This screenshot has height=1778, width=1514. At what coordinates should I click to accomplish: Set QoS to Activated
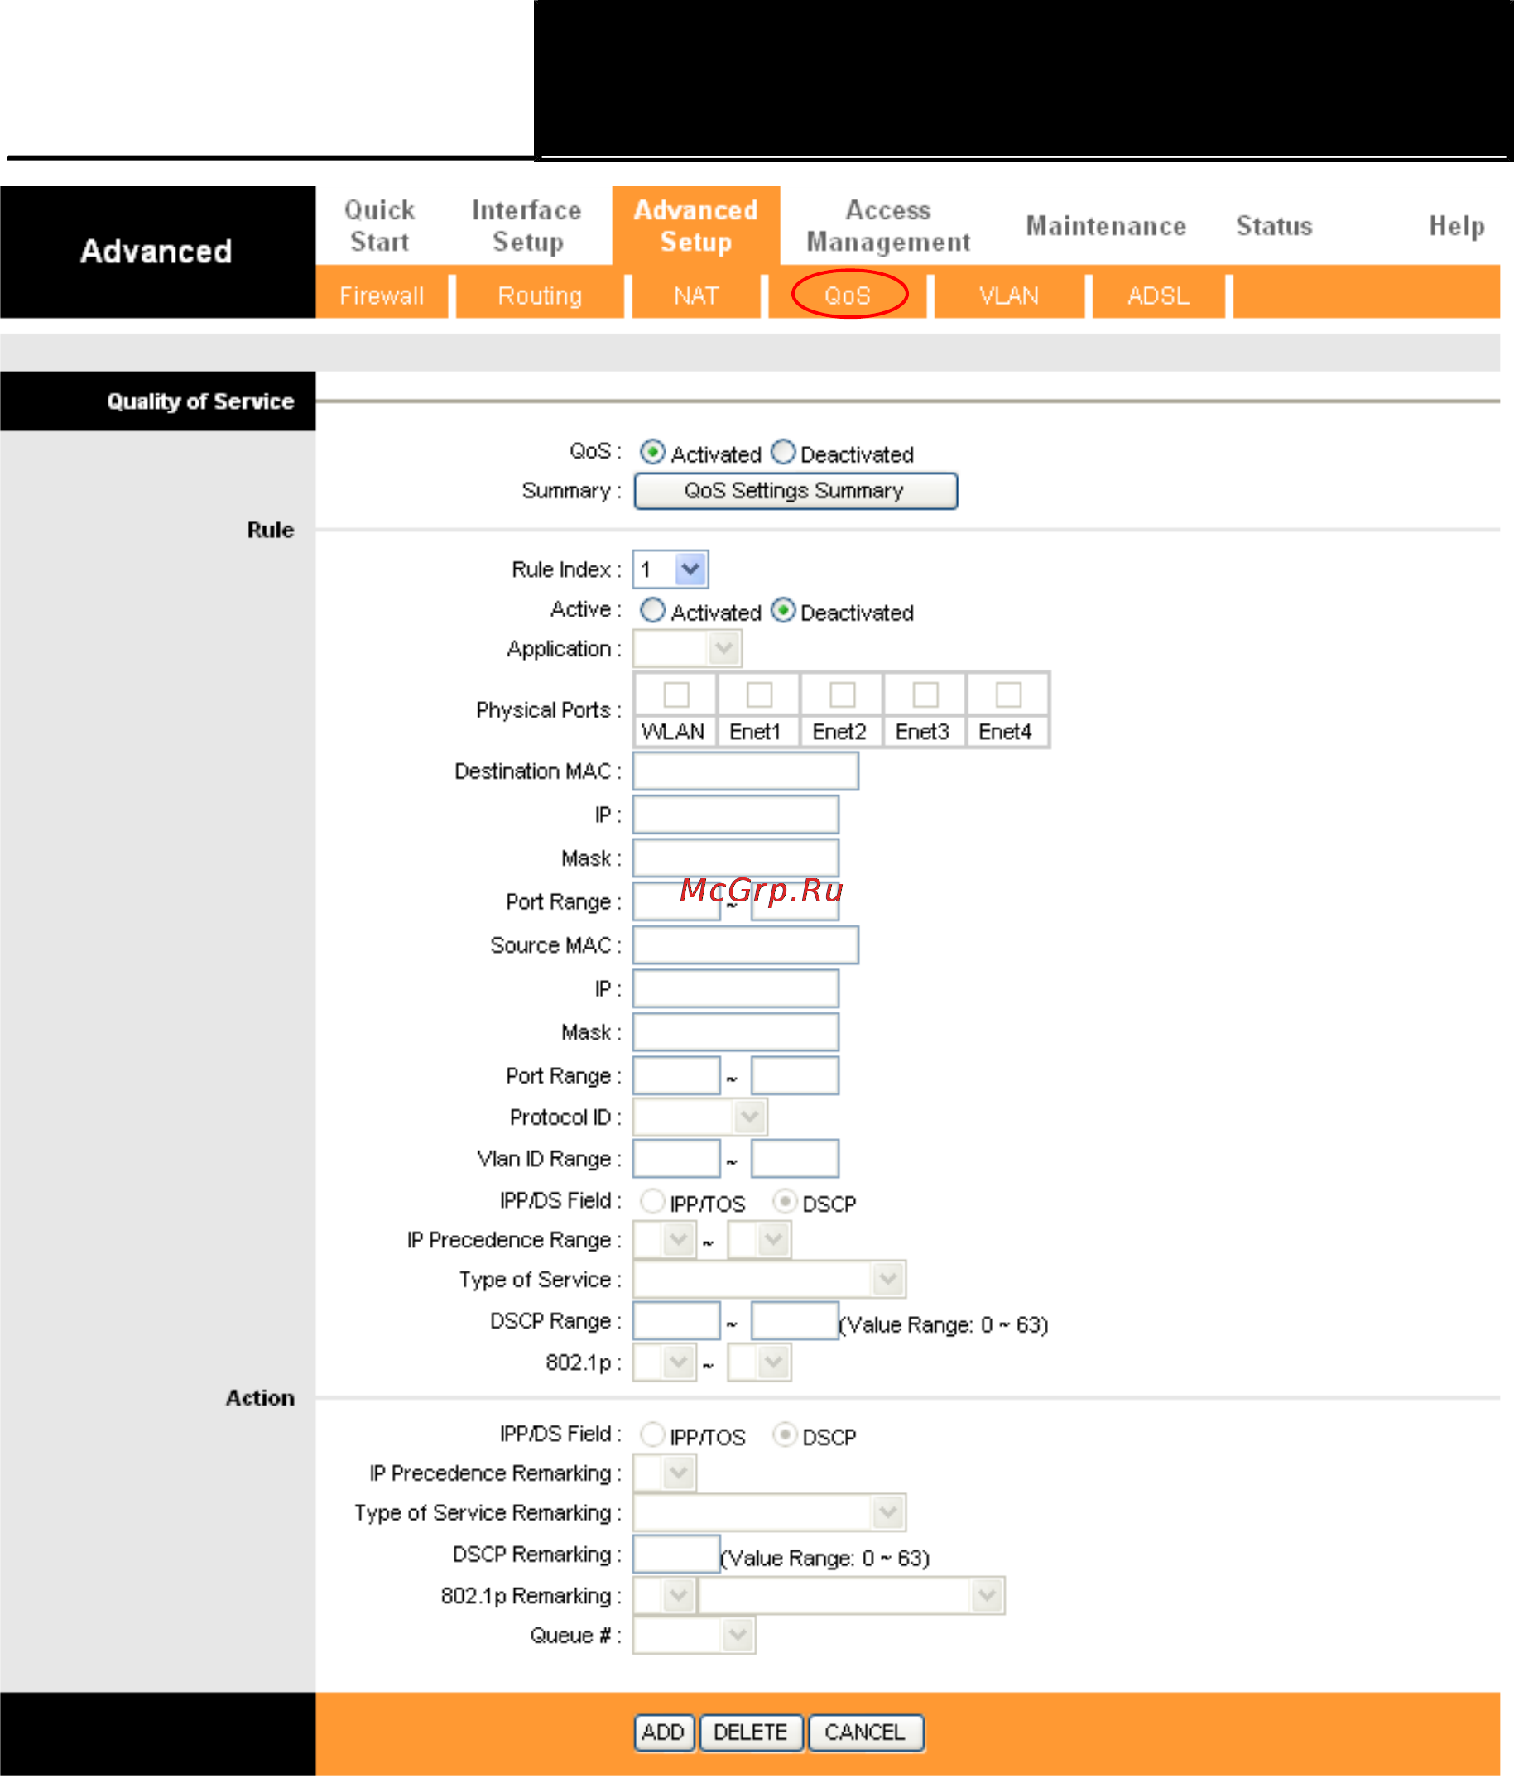[x=652, y=451]
